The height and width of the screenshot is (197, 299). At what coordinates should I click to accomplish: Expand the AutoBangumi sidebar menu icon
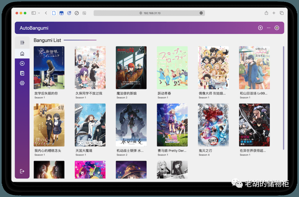coord(22,42)
